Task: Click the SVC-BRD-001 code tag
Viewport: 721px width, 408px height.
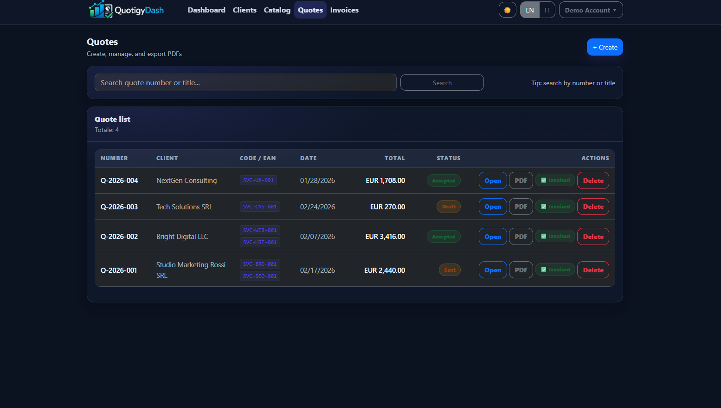Action: 260,264
